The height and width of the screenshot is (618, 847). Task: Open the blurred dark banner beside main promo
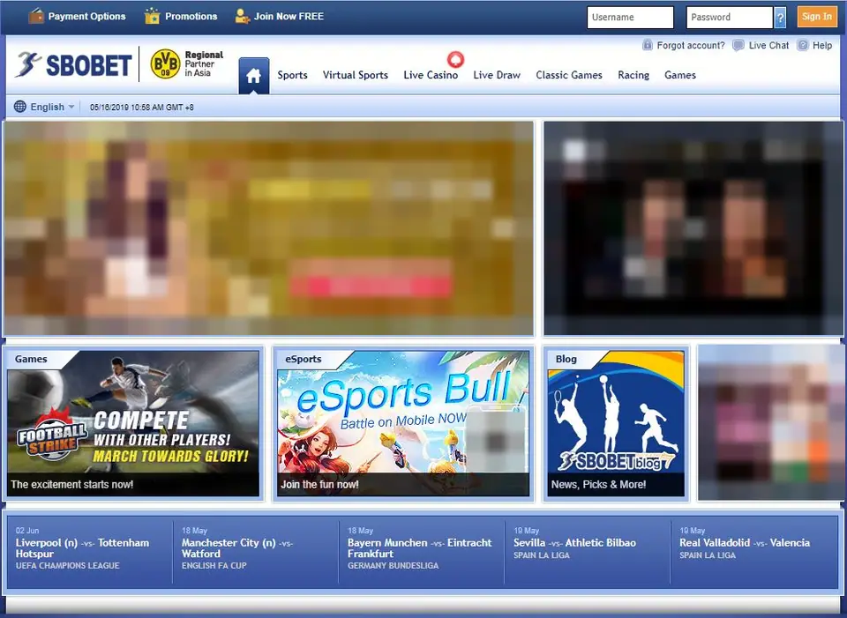pyautogui.click(x=693, y=228)
